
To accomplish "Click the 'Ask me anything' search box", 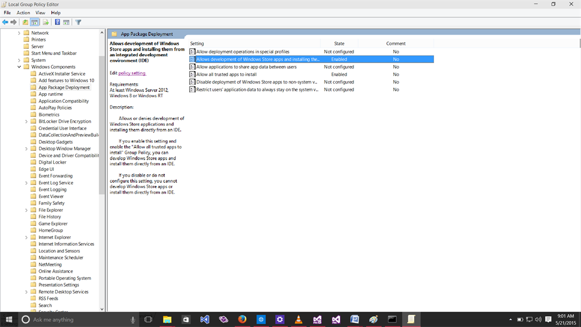I will tap(79, 319).
